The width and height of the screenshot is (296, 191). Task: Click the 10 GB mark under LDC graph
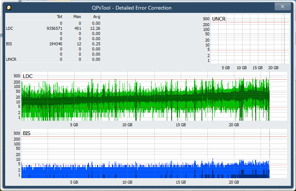[x=127, y=125]
